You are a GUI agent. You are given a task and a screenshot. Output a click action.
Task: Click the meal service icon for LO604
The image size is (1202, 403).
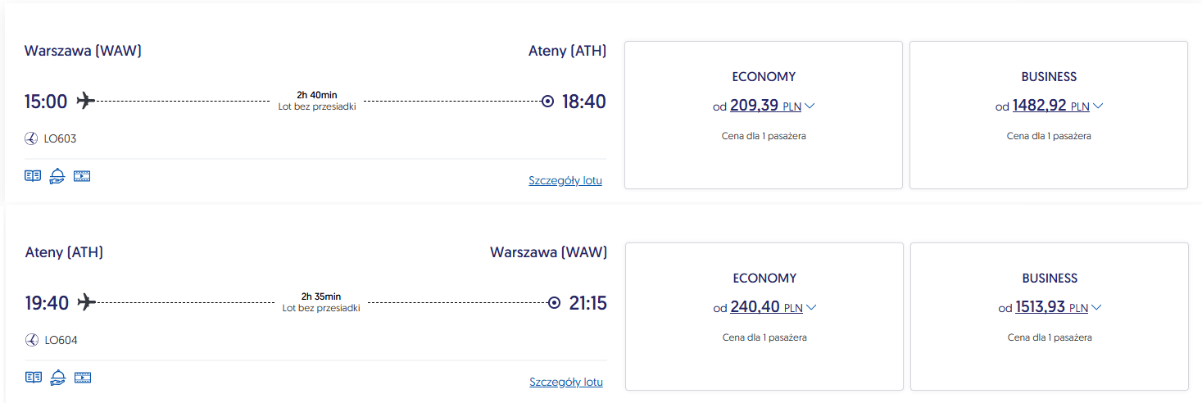click(x=58, y=378)
